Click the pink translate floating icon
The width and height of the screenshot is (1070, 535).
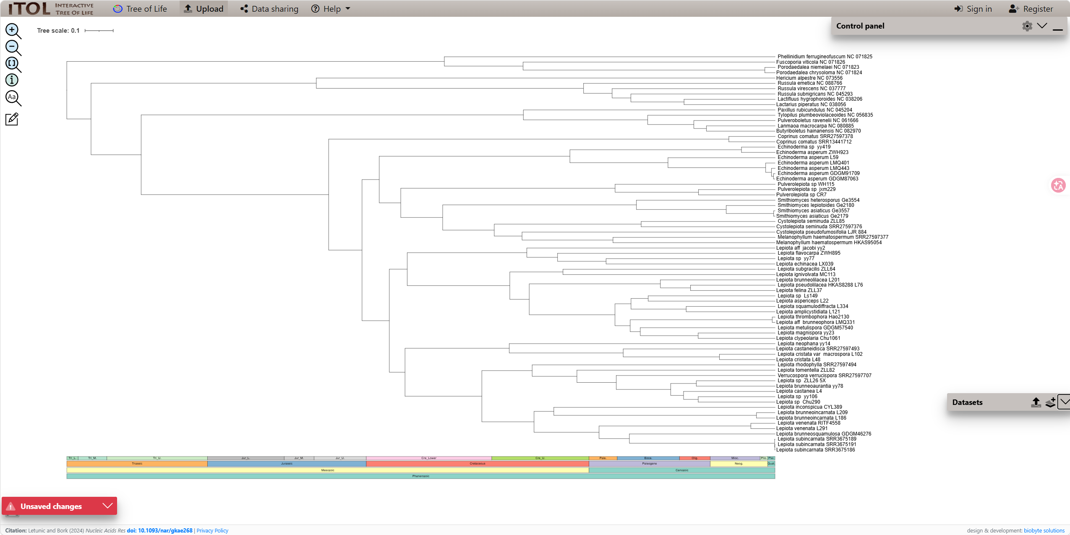tap(1058, 185)
